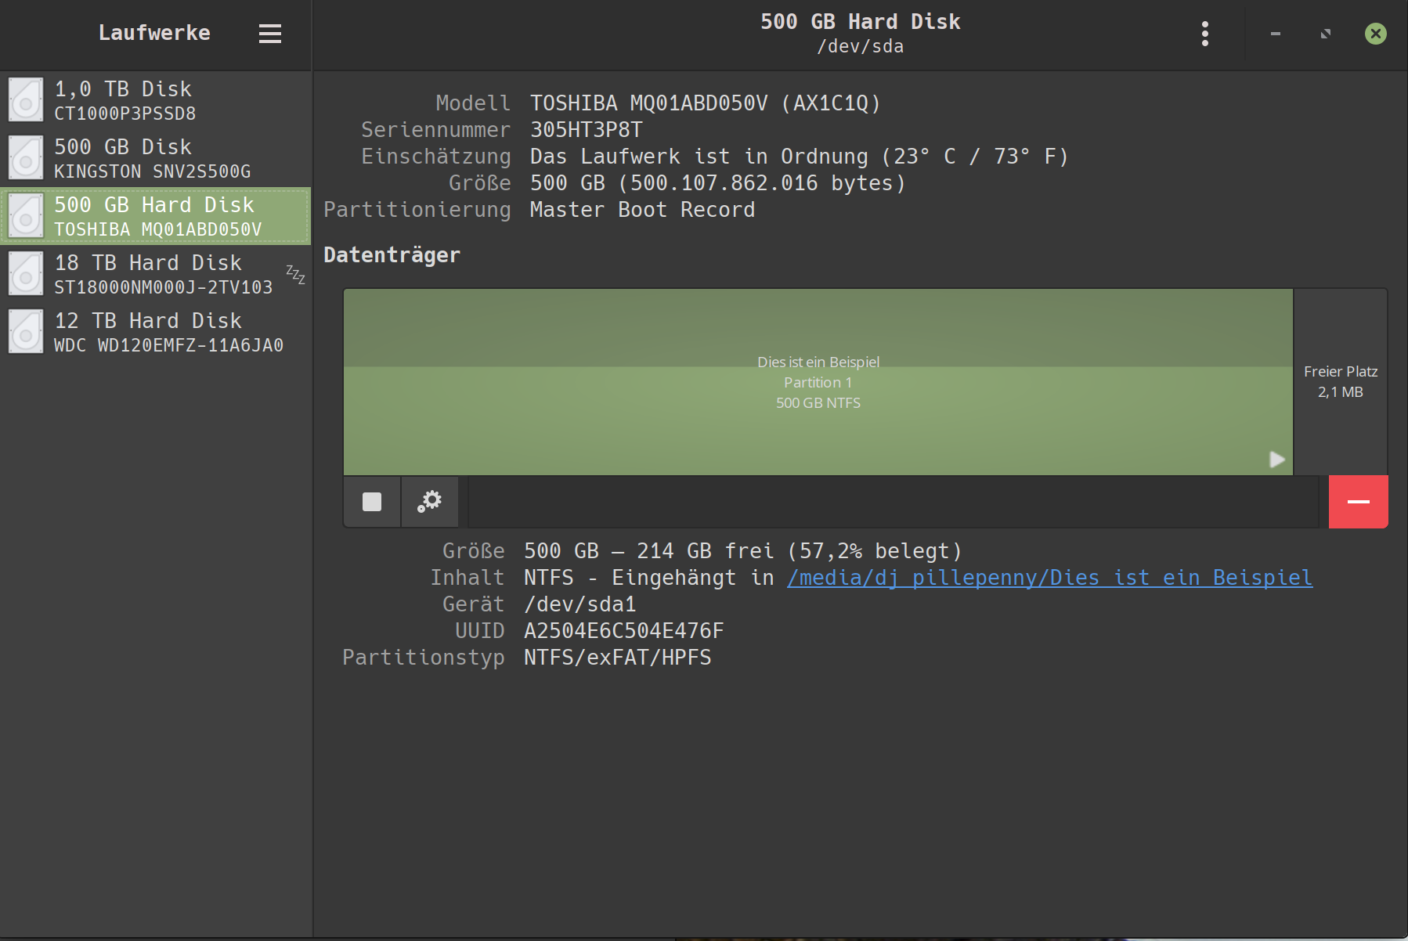Click partition type NTFS/exFAT/HPFS
1408x941 pixels.
[x=618, y=658]
